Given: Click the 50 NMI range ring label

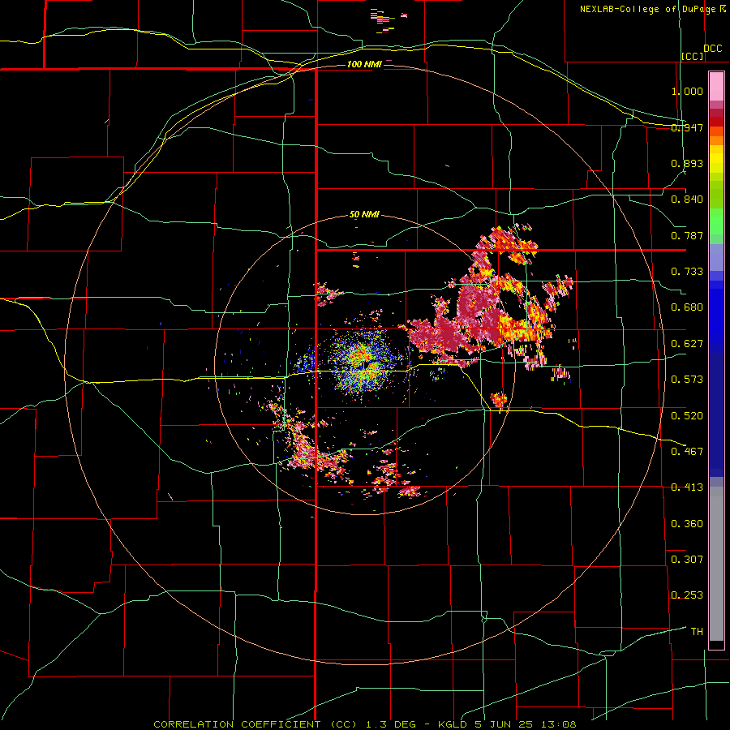Looking at the screenshot, I should coord(364,215).
